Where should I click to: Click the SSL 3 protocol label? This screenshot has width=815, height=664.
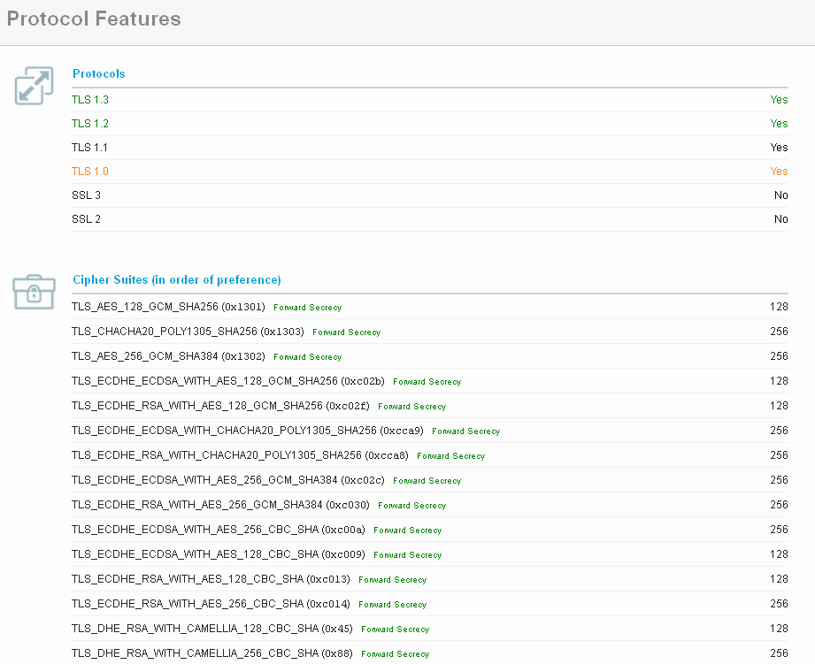(x=86, y=195)
